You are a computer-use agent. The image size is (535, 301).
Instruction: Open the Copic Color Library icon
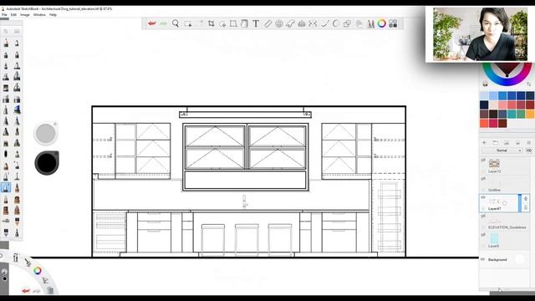click(x=393, y=23)
